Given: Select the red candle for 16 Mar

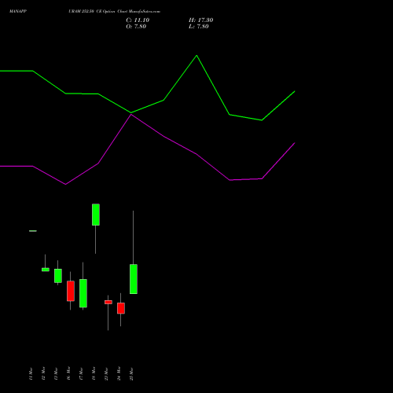Looking at the screenshot, I should (x=71, y=291).
